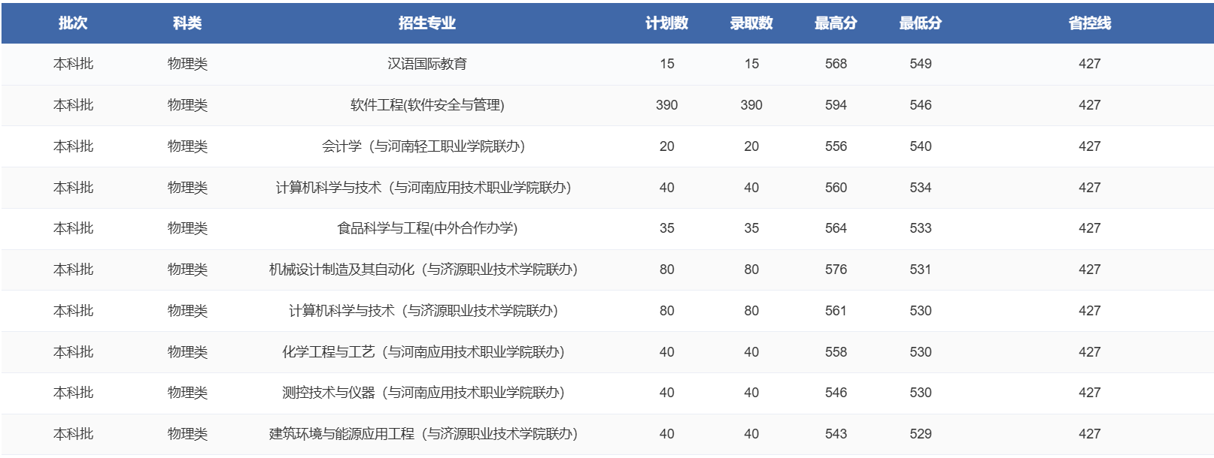Viewport: 1214px width, 458px height.
Task: Click lowest score 540 for 会计学
Action: 921,146
